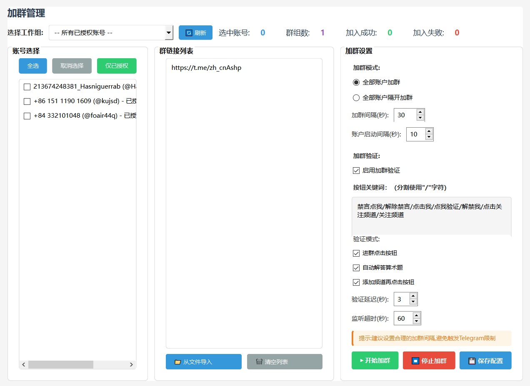Click 保存配置 floppy disk button
Viewport: 530px width, 386px height.
pos(485,361)
